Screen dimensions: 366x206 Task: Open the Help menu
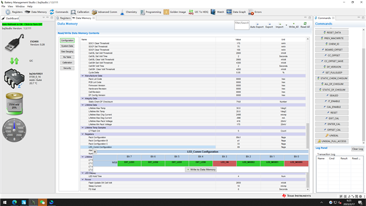[30, 6]
